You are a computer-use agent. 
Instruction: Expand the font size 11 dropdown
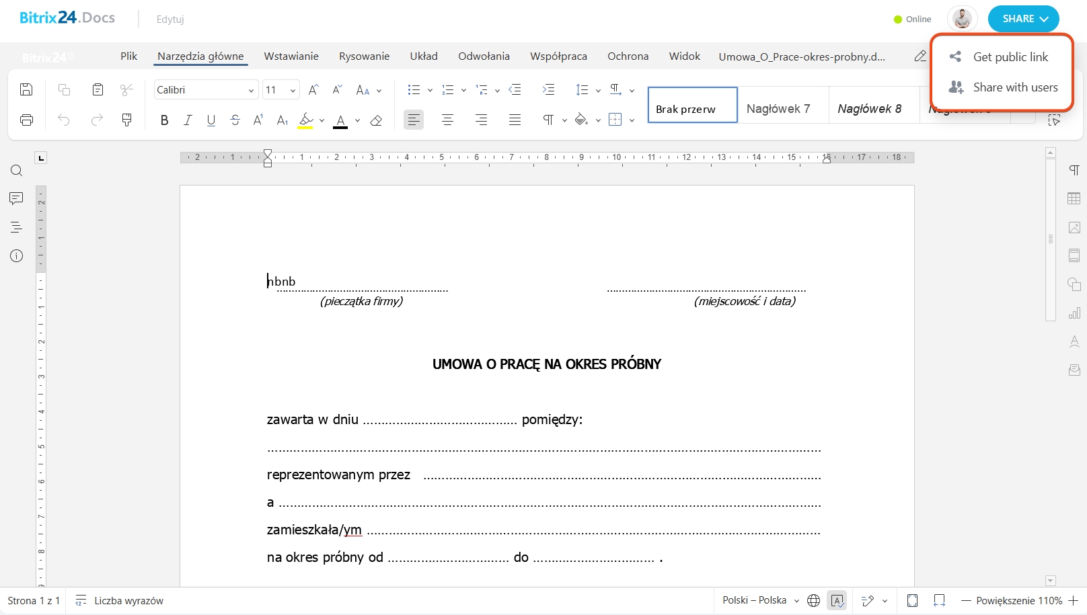coord(293,90)
